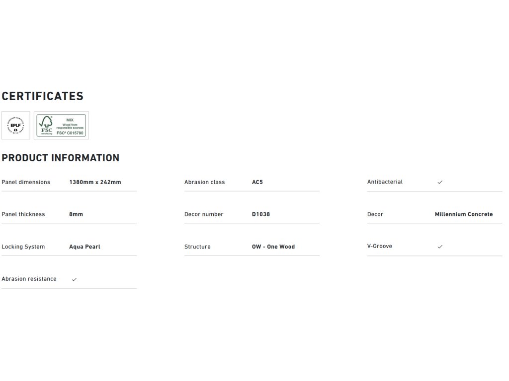Screen dimensions: 509x381
Task: Click the Abrasion resistance label
Action: 29,279
